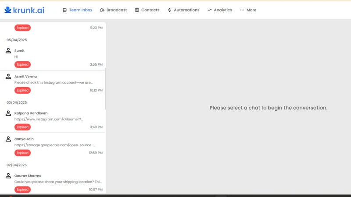Click the 3:05 PM timestamp

pyautogui.click(x=96, y=64)
